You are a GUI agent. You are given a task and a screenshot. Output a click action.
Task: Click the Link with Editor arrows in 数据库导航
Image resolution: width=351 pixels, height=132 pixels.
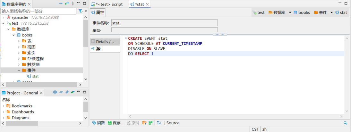pos(67,4)
